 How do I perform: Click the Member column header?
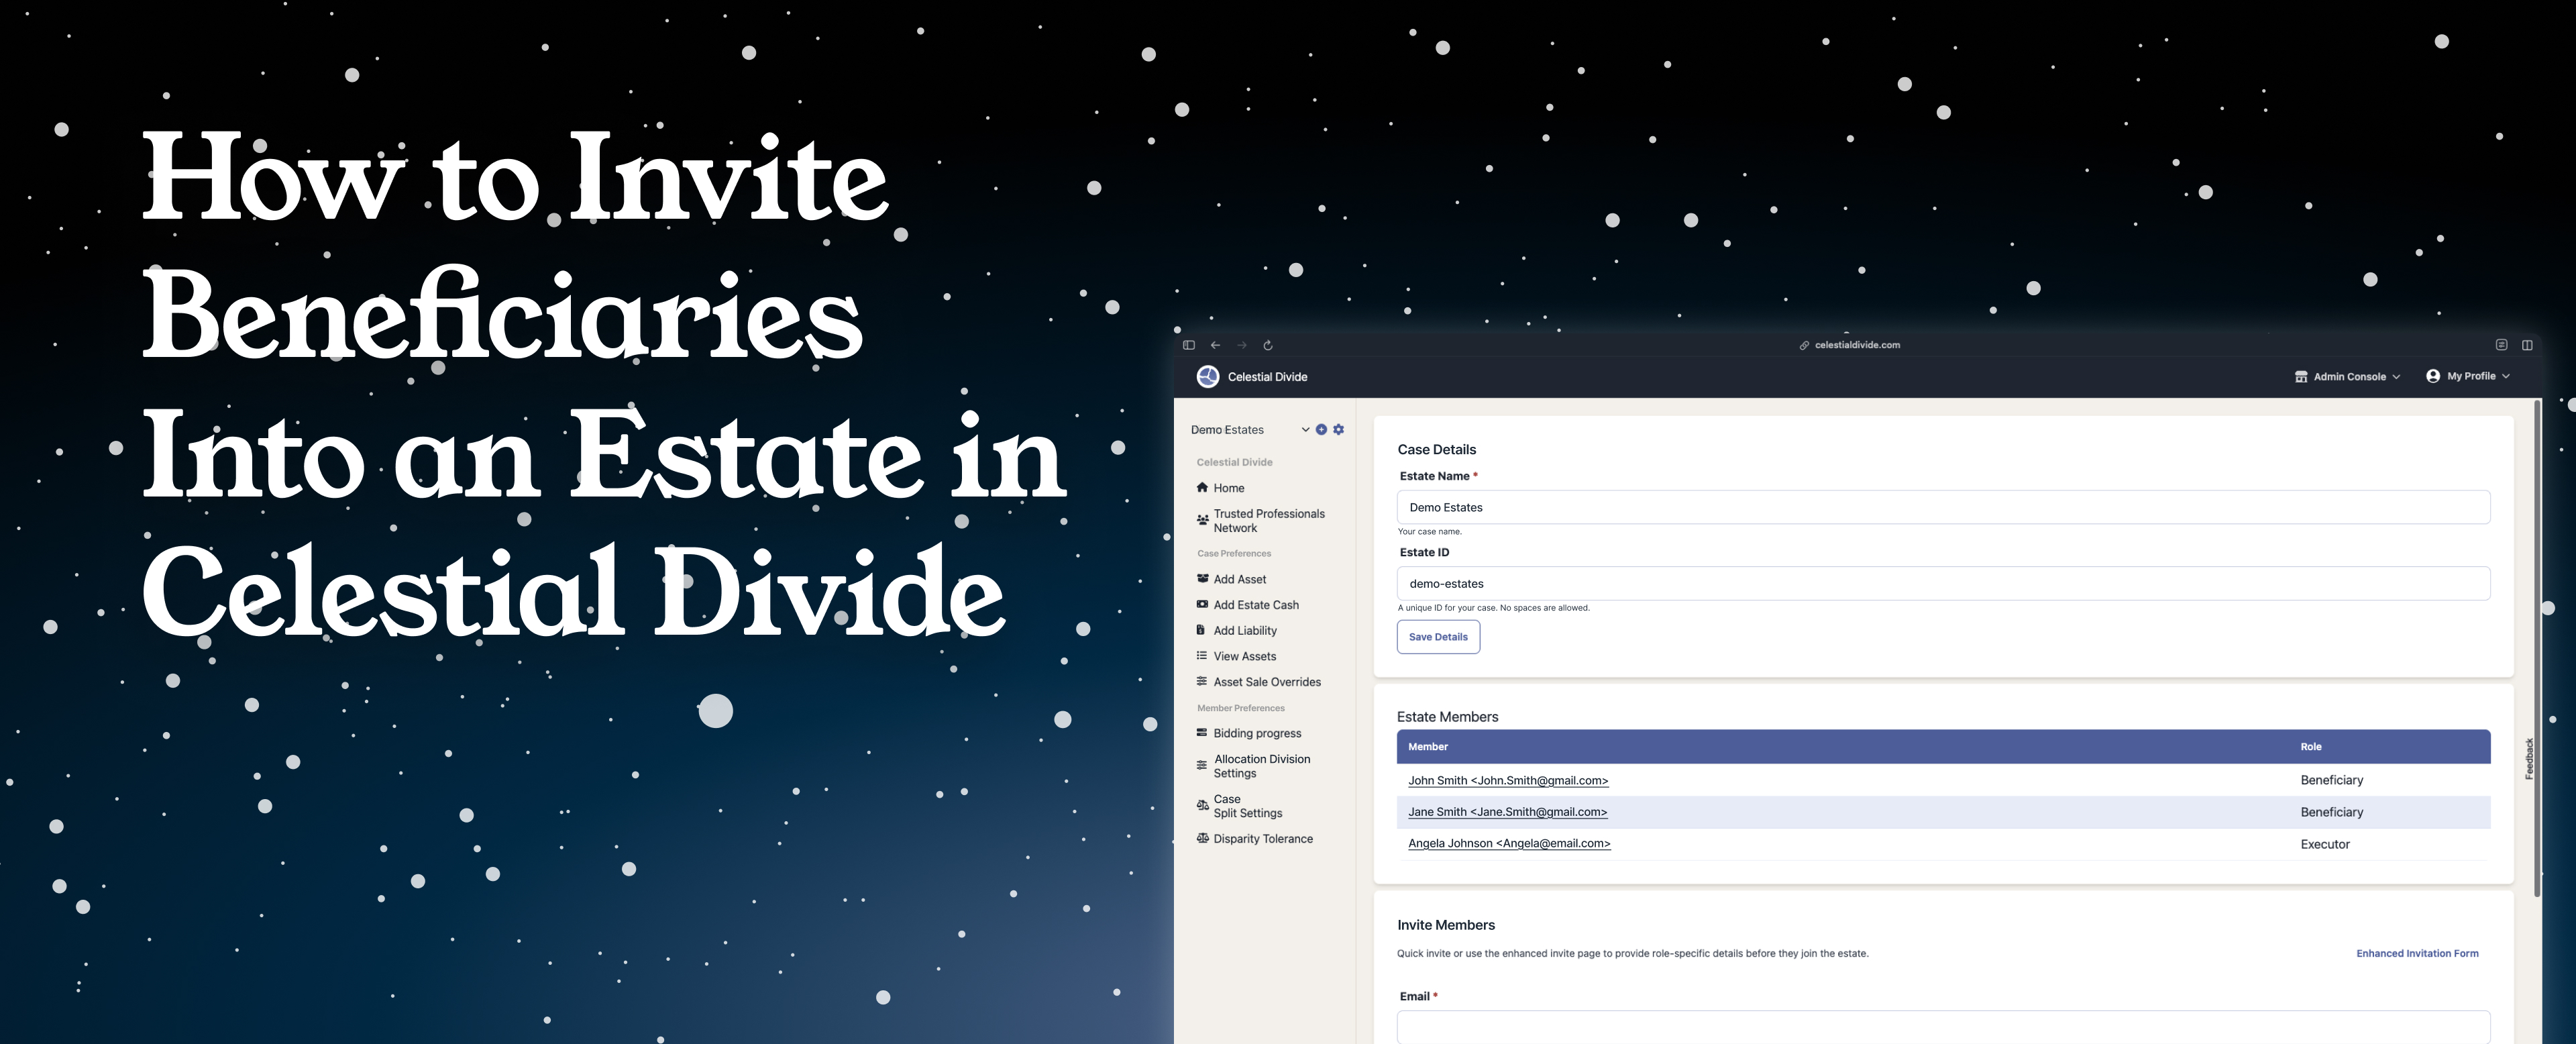click(1428, 747)
